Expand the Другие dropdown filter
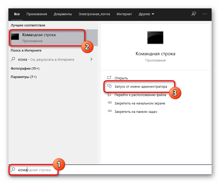 pos(147,14)
